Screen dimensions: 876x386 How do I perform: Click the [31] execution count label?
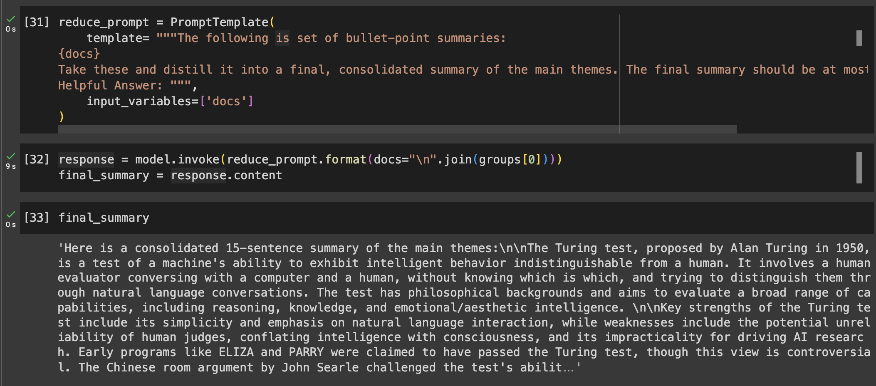[x=37, y=22]
